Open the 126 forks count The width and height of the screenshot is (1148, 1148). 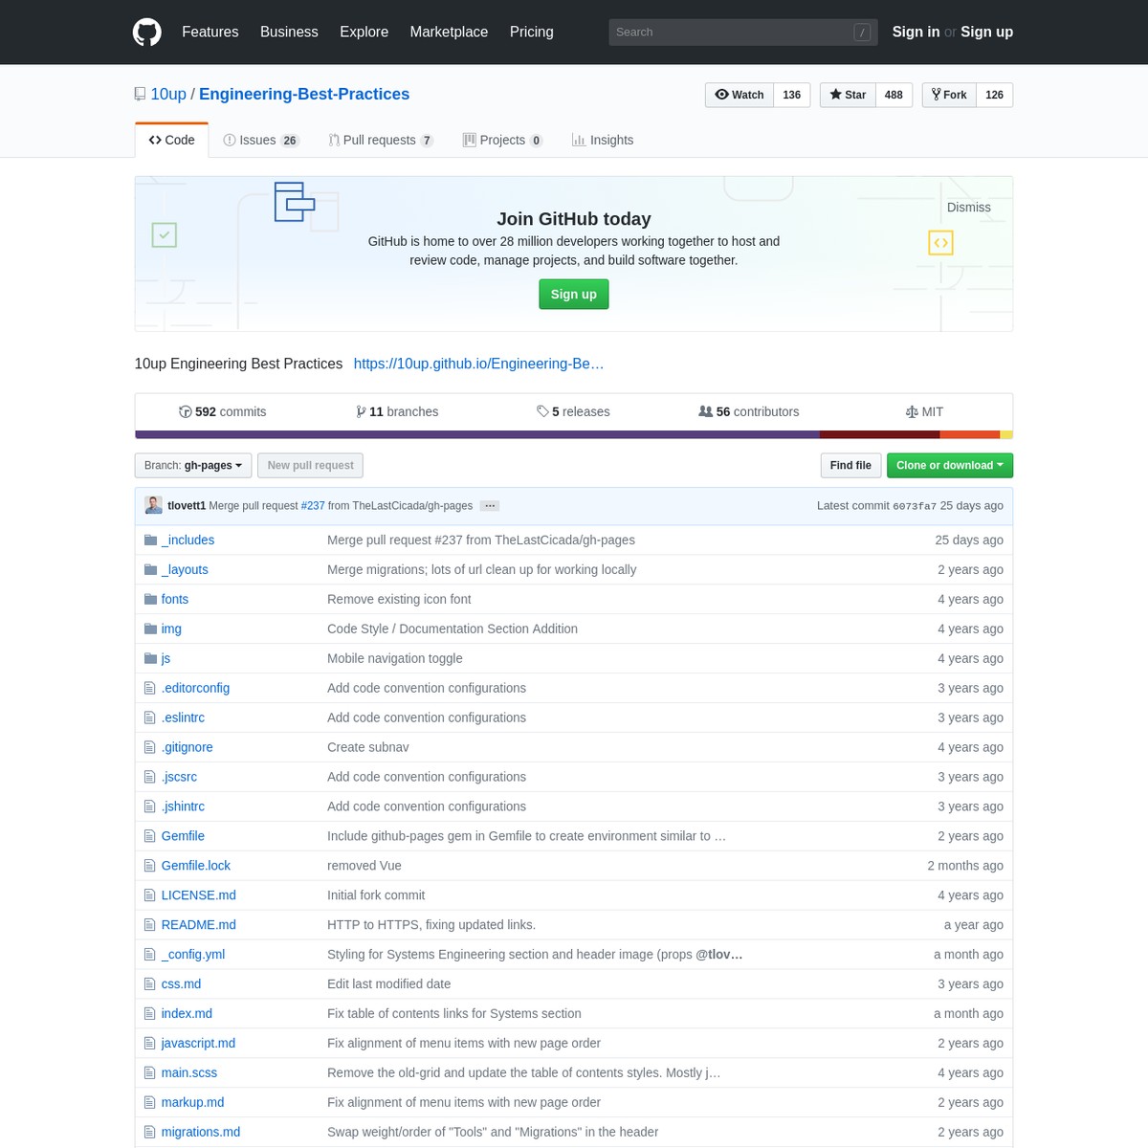click(994, 95)
